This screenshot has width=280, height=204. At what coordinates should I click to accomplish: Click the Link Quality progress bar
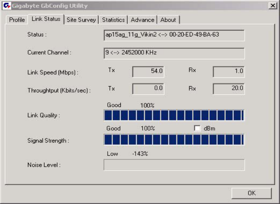coord(174,115)
